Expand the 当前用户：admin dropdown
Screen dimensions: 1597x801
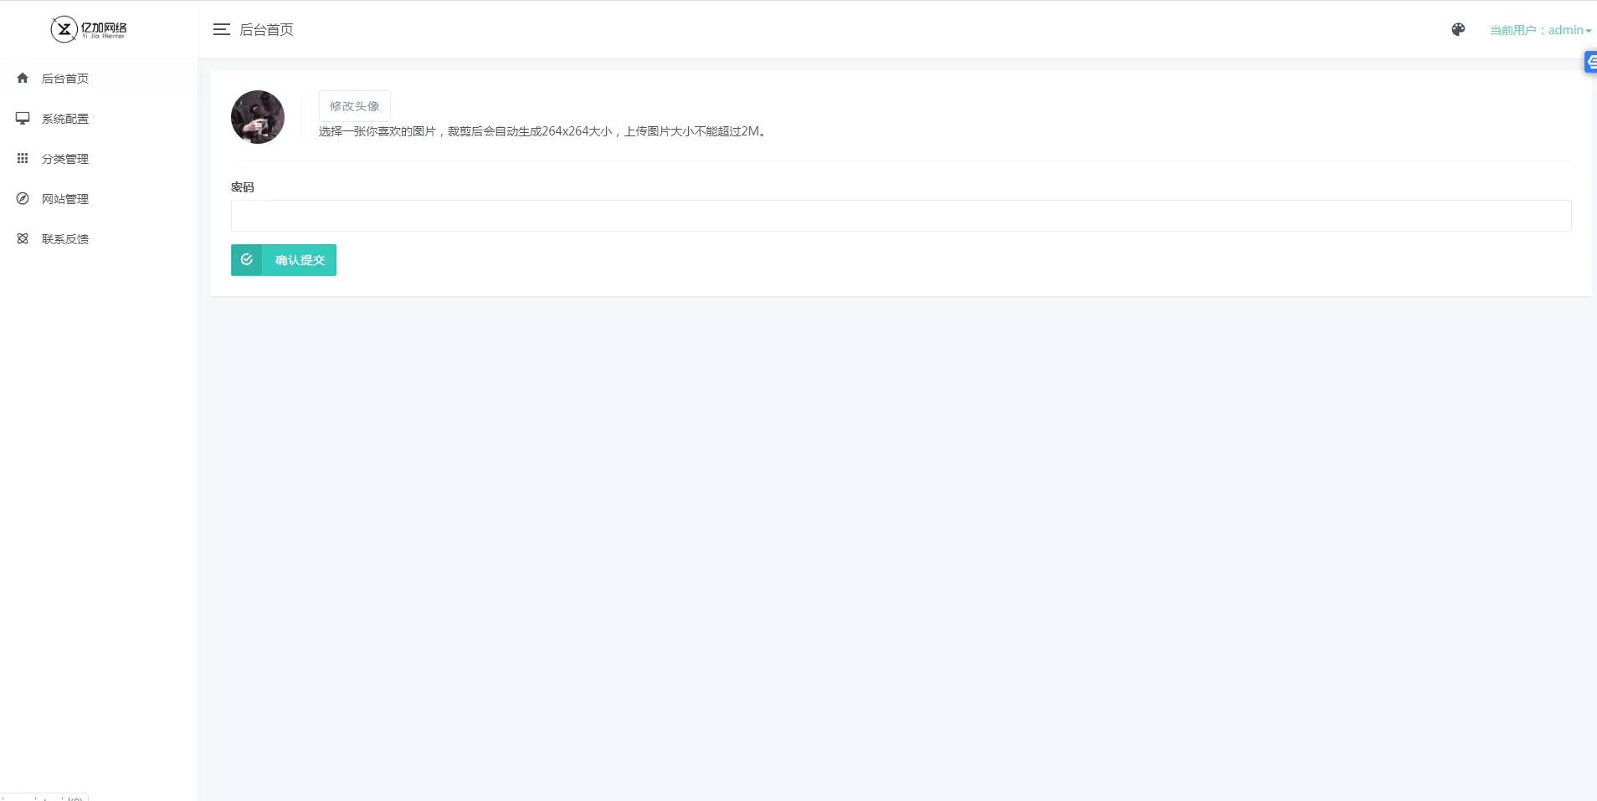[1538, 28]
